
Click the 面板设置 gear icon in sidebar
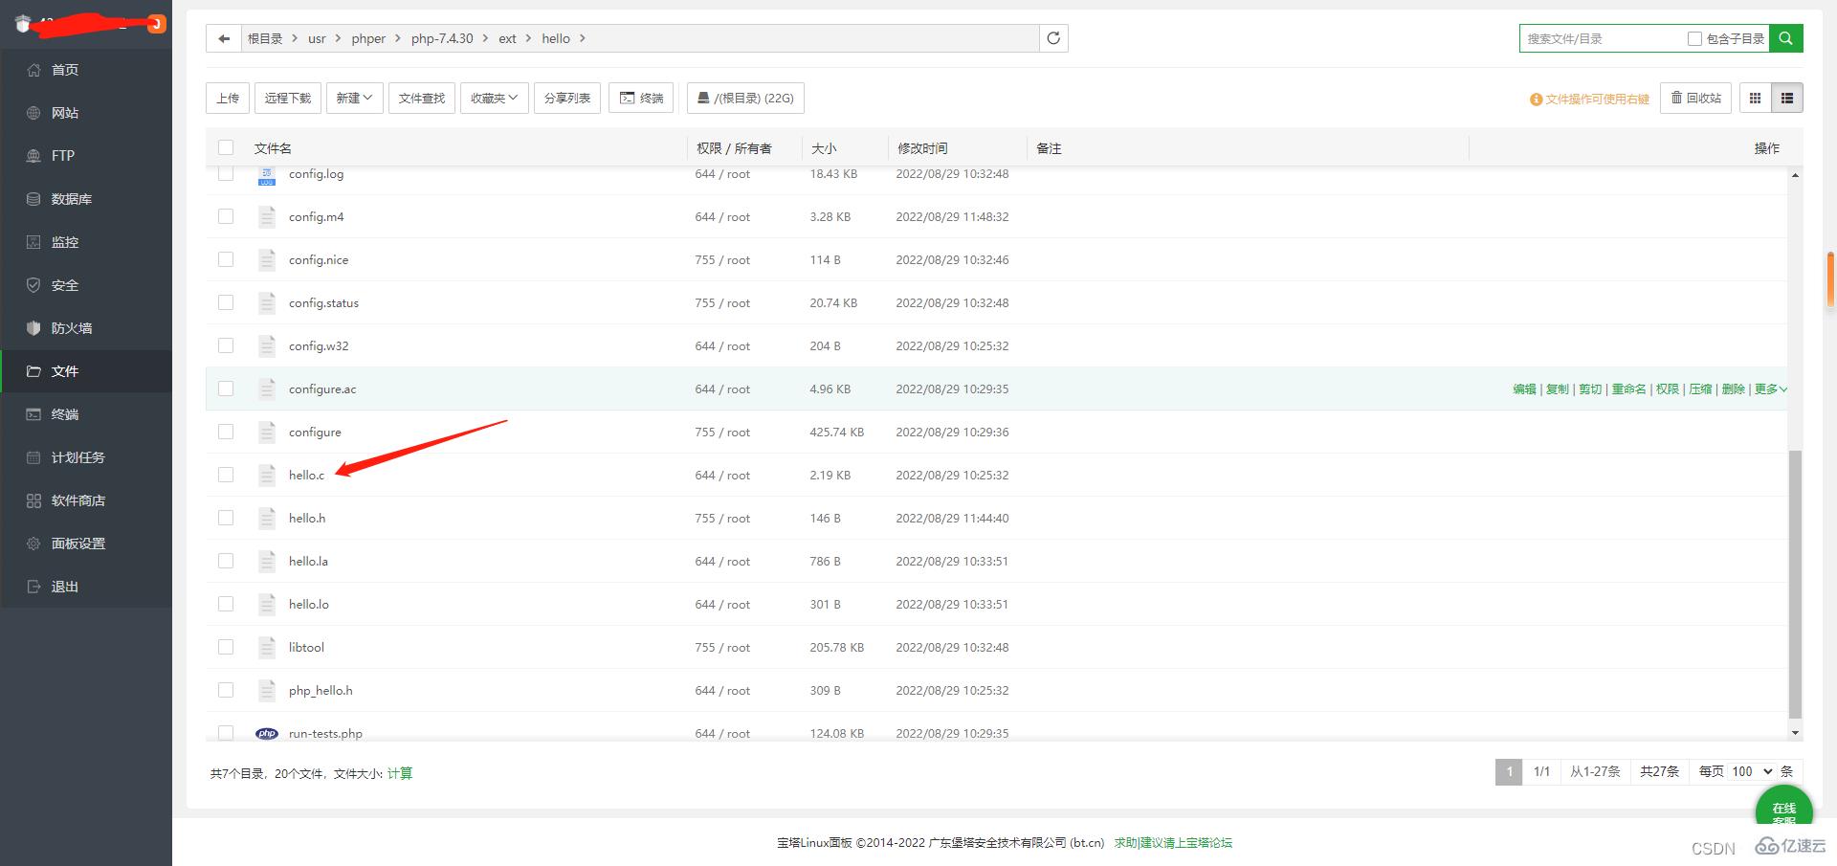[x=33, y=544]
